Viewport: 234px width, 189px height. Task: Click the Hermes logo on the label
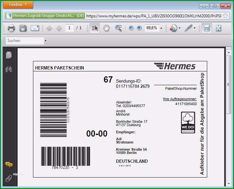[x=175, y=66]
